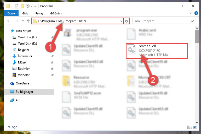
Task: Refresh the folder with the refresh icon
Action: [x=127, y=21]
